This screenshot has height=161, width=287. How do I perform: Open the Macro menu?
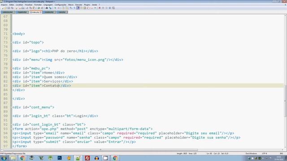click(71, 5)
